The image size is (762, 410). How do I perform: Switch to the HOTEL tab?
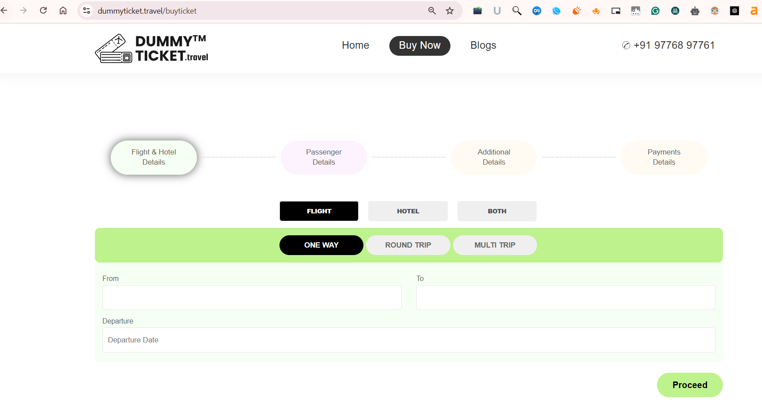coord(408,211)
